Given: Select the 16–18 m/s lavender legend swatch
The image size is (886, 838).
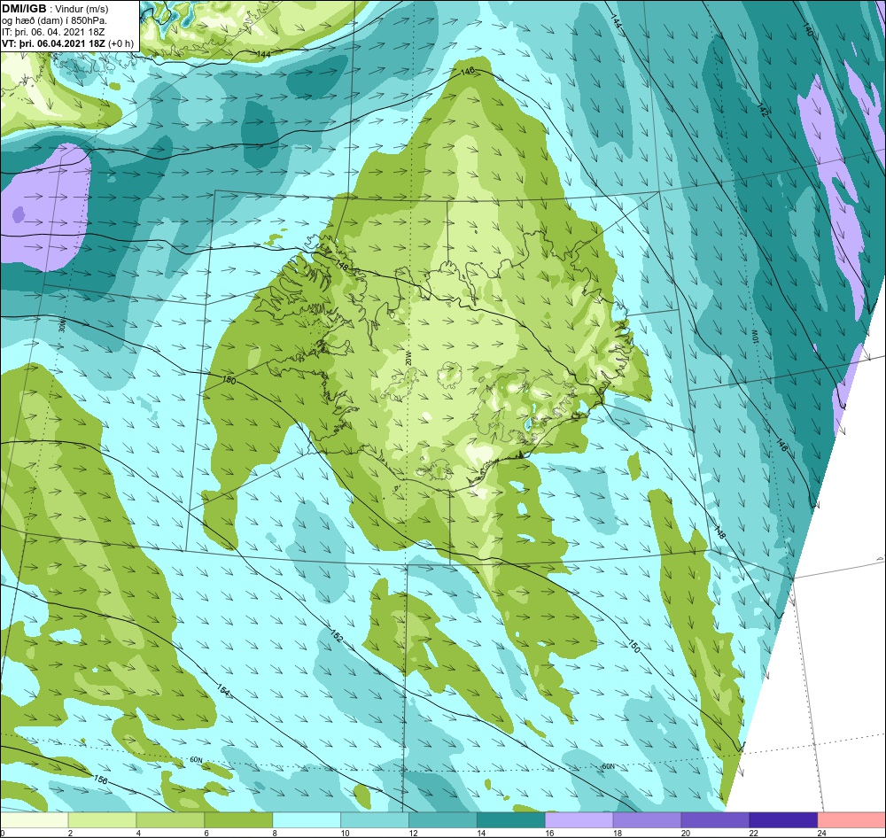Looking at the screenshot, I should pyautogui.click(x=579, y=820).
